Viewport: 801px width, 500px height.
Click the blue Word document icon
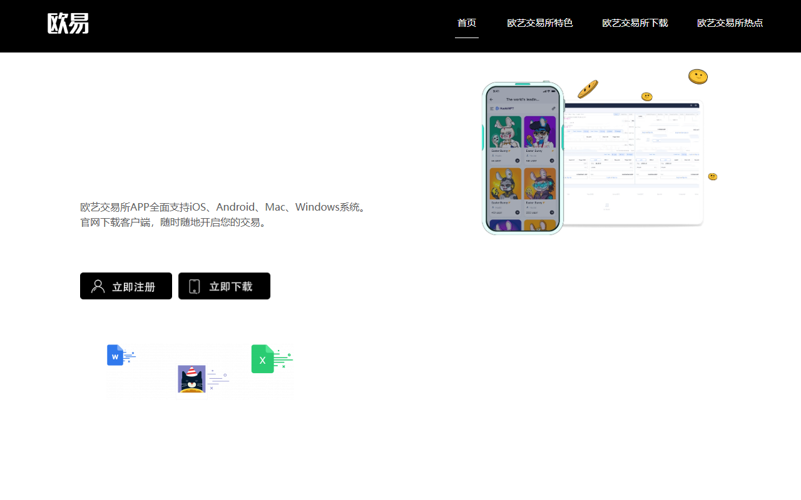(116, 355)
